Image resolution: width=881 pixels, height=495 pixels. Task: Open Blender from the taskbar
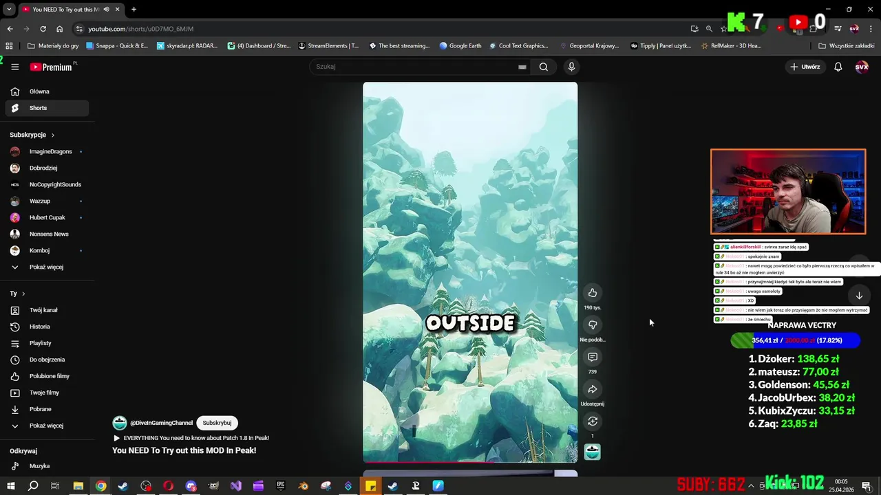click(303, 486)
